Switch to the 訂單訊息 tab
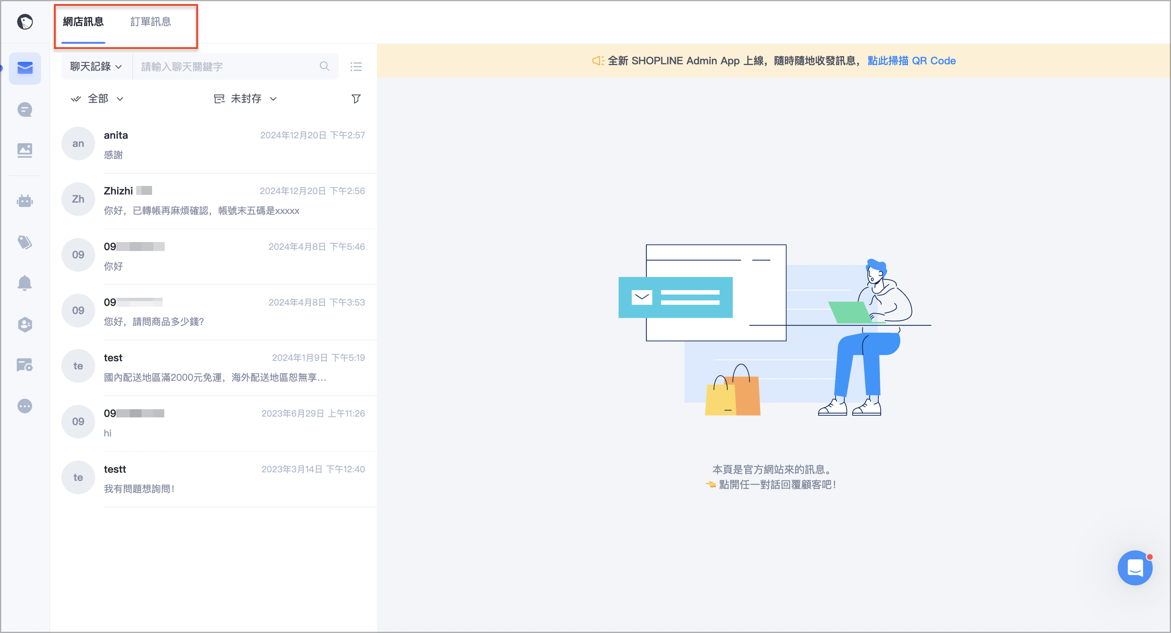The image size is (1171, 633). 150,22
